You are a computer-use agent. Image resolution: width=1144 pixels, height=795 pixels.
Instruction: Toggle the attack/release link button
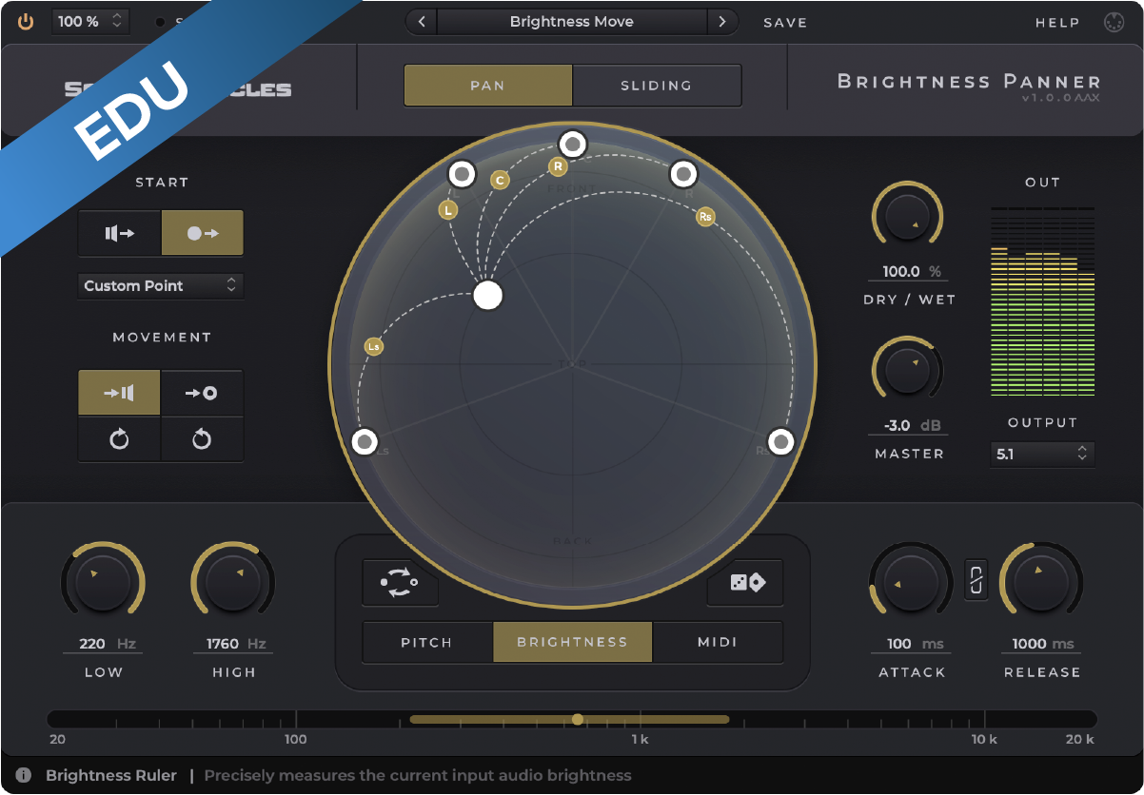pyautogui.click(x=976, y=579)
